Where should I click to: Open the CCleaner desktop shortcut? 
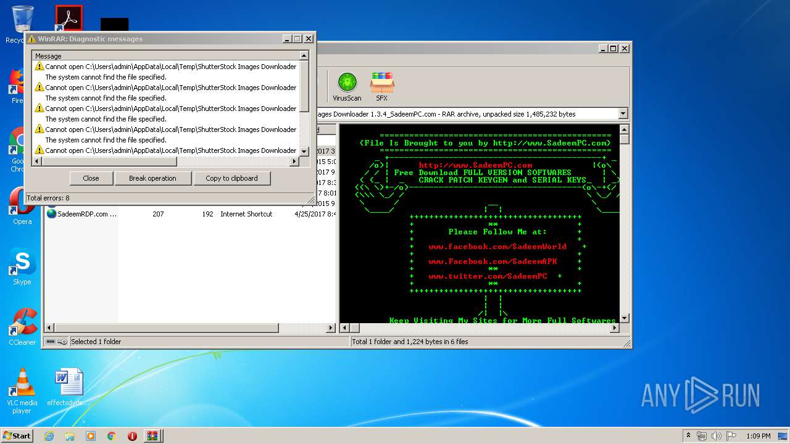(x=22, y=327)
